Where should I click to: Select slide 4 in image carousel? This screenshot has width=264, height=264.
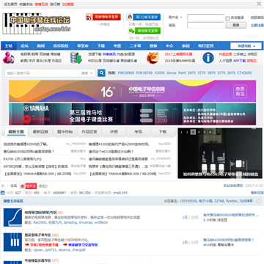tap(199, 132)
